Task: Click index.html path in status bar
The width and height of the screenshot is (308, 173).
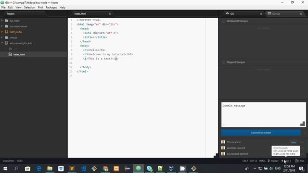Action: click(x=9, y=161)
